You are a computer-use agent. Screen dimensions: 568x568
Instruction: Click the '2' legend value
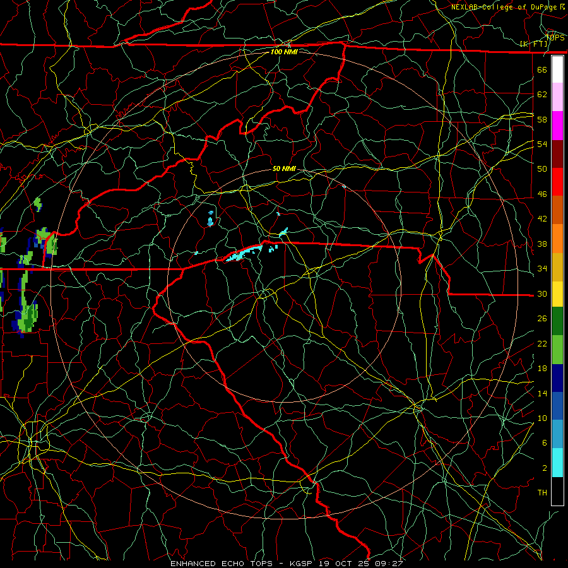(545, 468)
